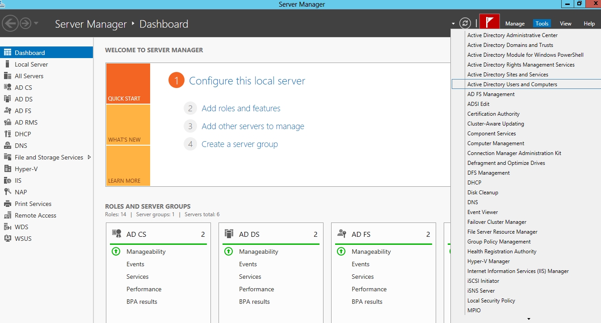Select Local Server in the sidebar

pos(31,64)
